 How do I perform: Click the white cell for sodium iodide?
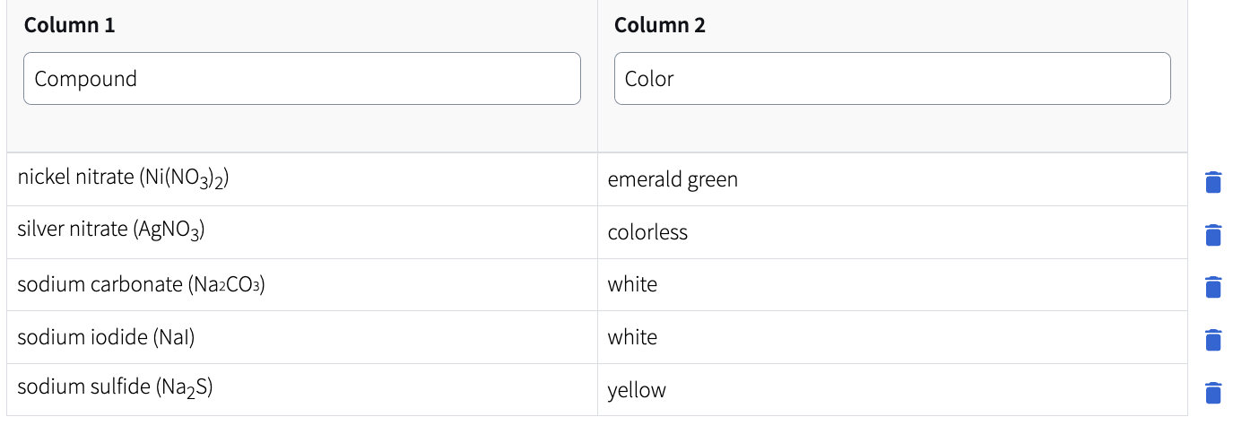pyautogui.click(x=892, y=337)
